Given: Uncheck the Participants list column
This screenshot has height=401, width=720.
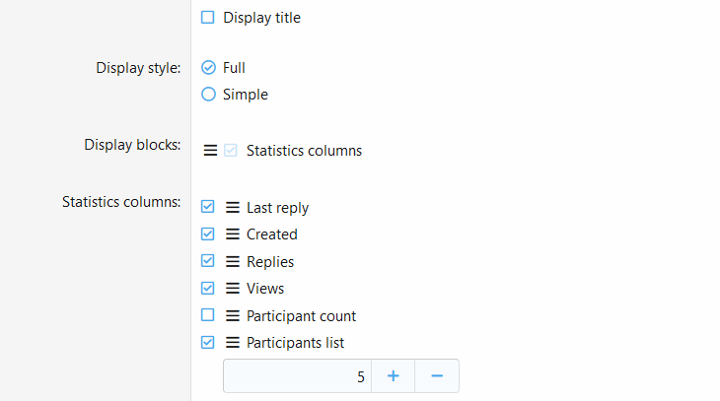Looking at the screenshot, I should (207, 342).
